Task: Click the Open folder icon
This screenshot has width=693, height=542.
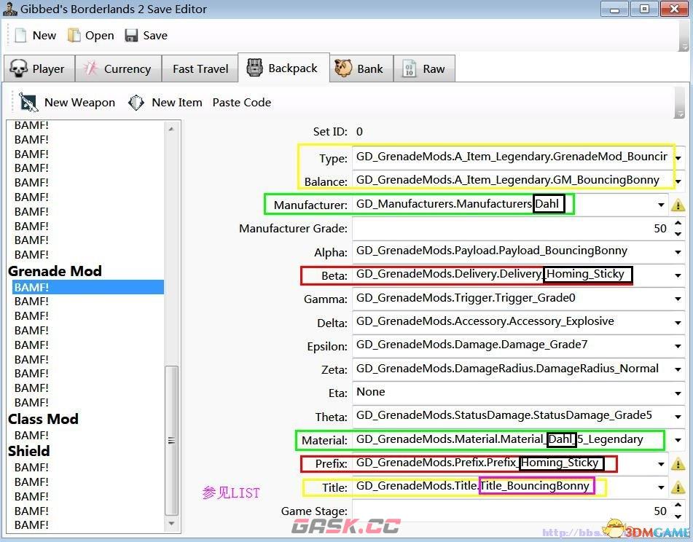Action: pyautogui.click(x=74, y=36)
